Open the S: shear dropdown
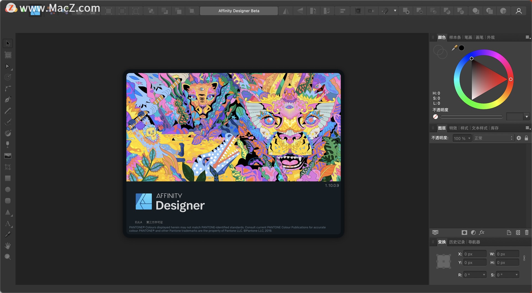532x293 pixels. (516, 275)
